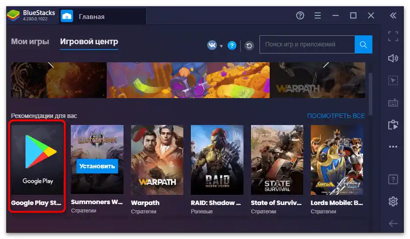This screenshot has height=239, width=410.
Task: Expand the dropdown arrow next to VK
Action: (x=221, y=46)
